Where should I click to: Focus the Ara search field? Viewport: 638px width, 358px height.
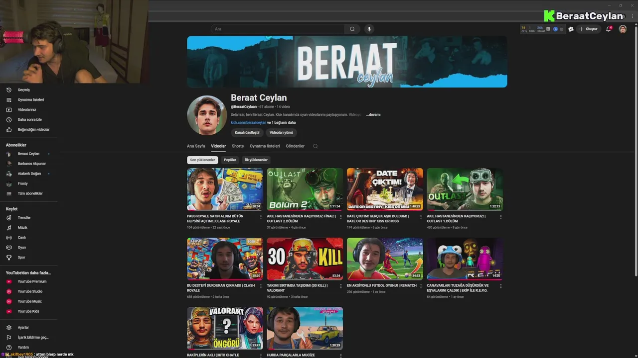(x=278, y=29)
